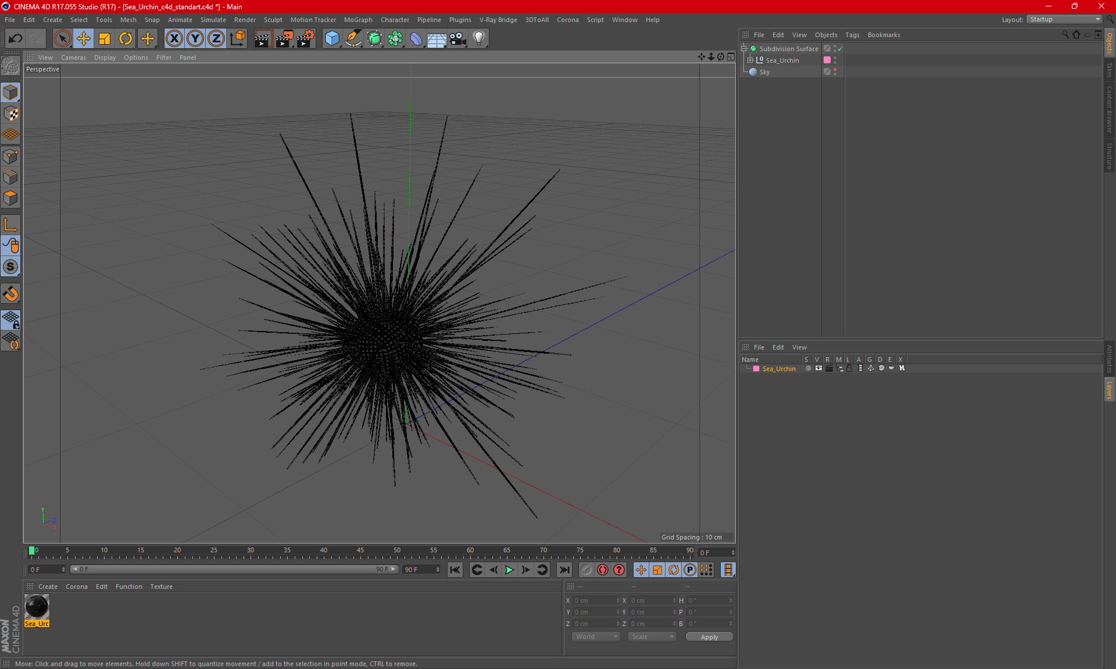Expand the Sea_Urchin object tree
The image size is (1116, 669).
point(750,60)
